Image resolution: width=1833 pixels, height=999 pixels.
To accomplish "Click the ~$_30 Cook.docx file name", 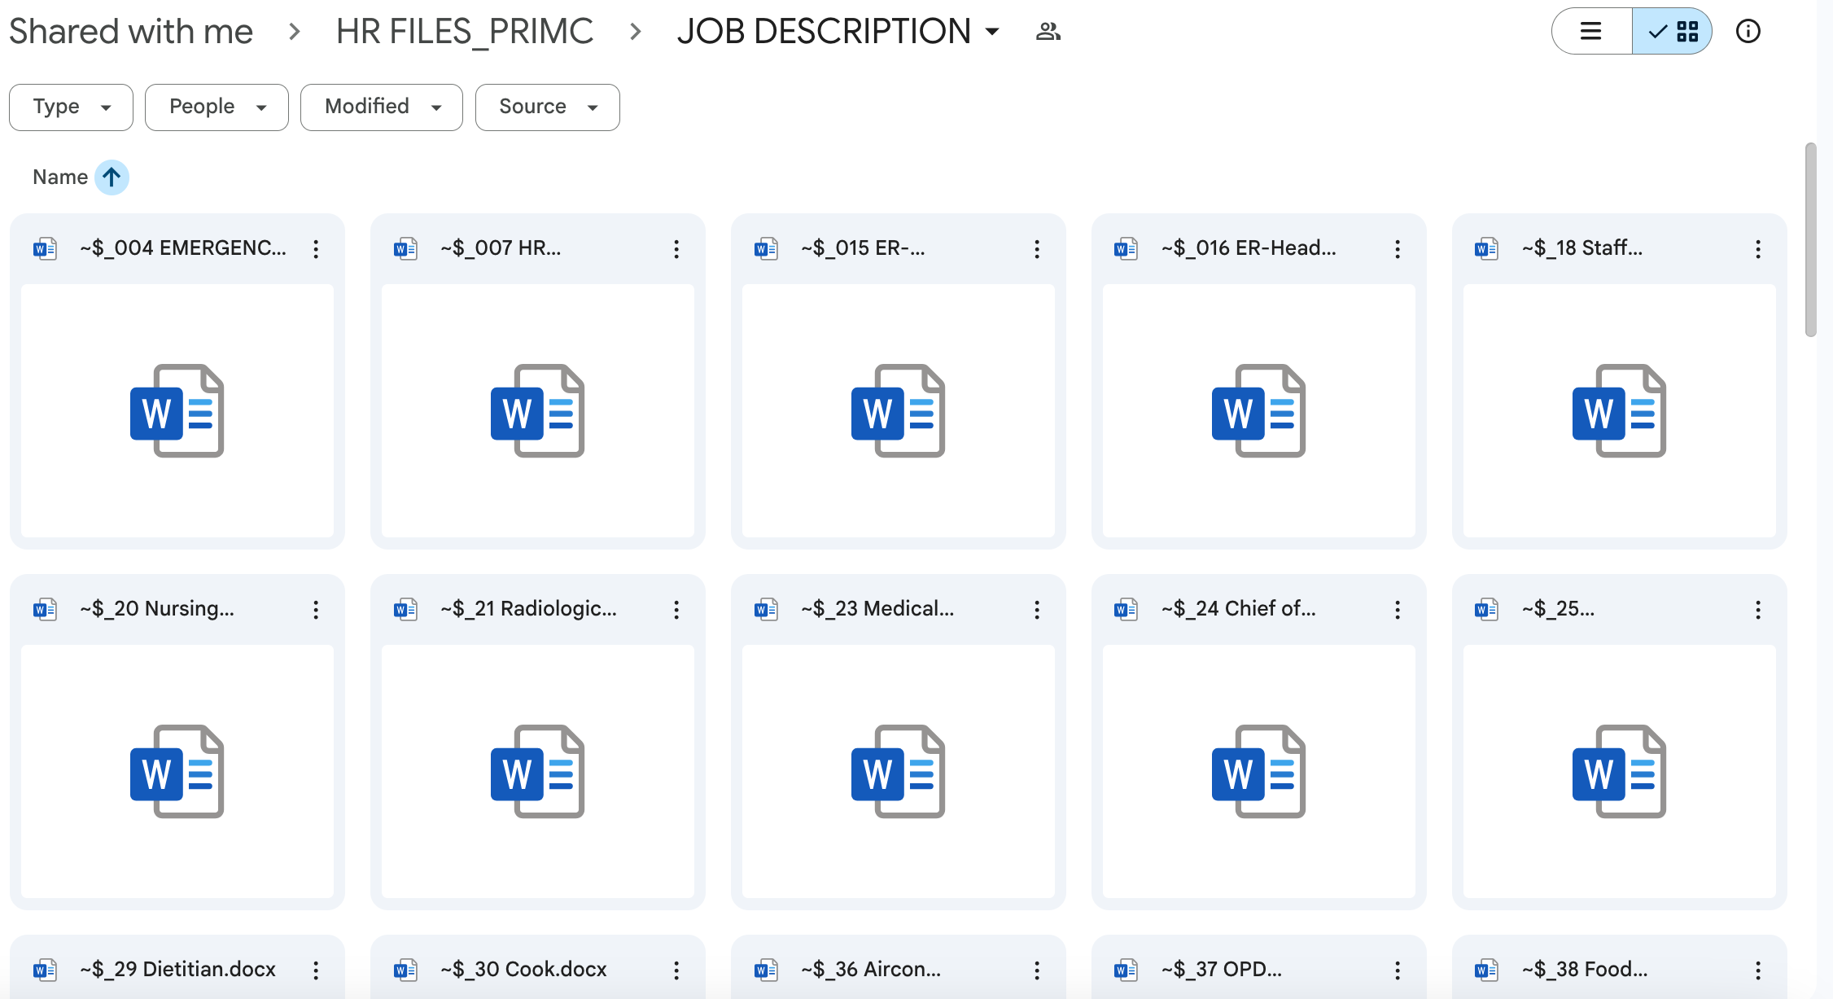I will pos(523,970).
